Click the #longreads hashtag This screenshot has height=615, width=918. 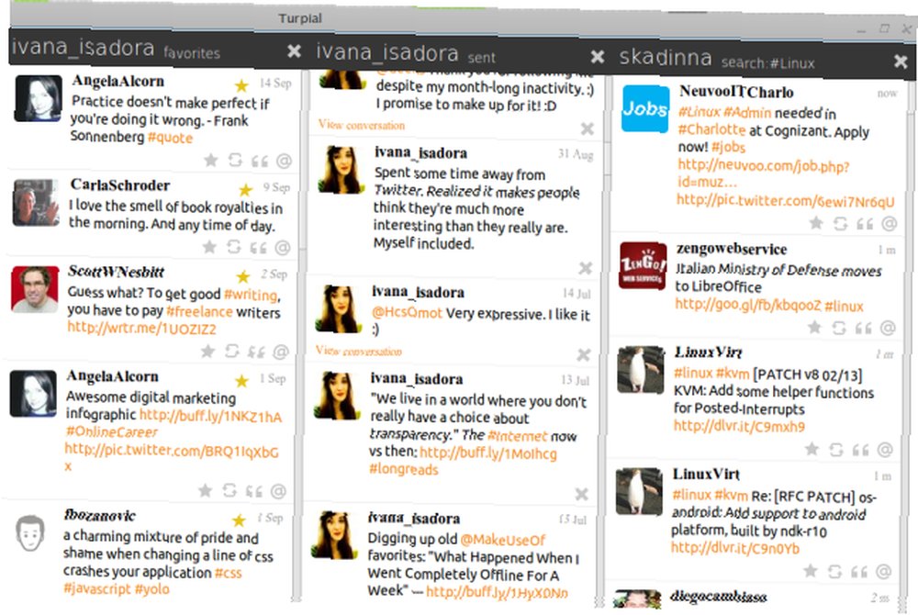403,469
